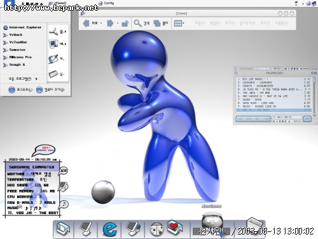Click the monitor with globe icon in dock

tap(133, 229)
